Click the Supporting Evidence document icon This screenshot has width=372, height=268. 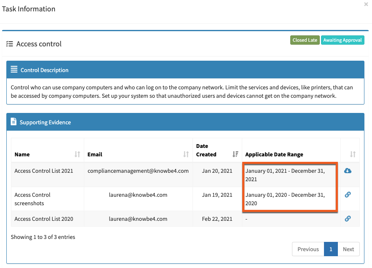(x=13, y=121)
